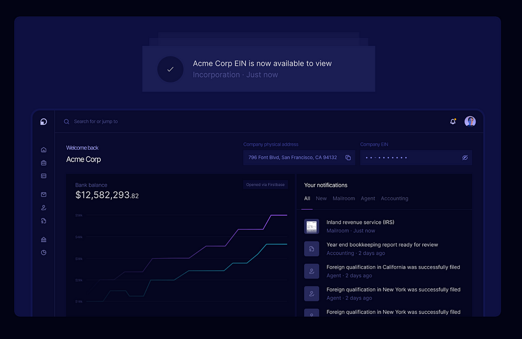Click the agent icon beside the California qualification

point(312,271)
